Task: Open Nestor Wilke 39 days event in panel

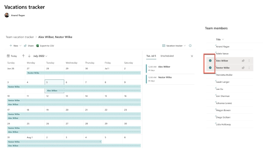Action: [170, 79]
